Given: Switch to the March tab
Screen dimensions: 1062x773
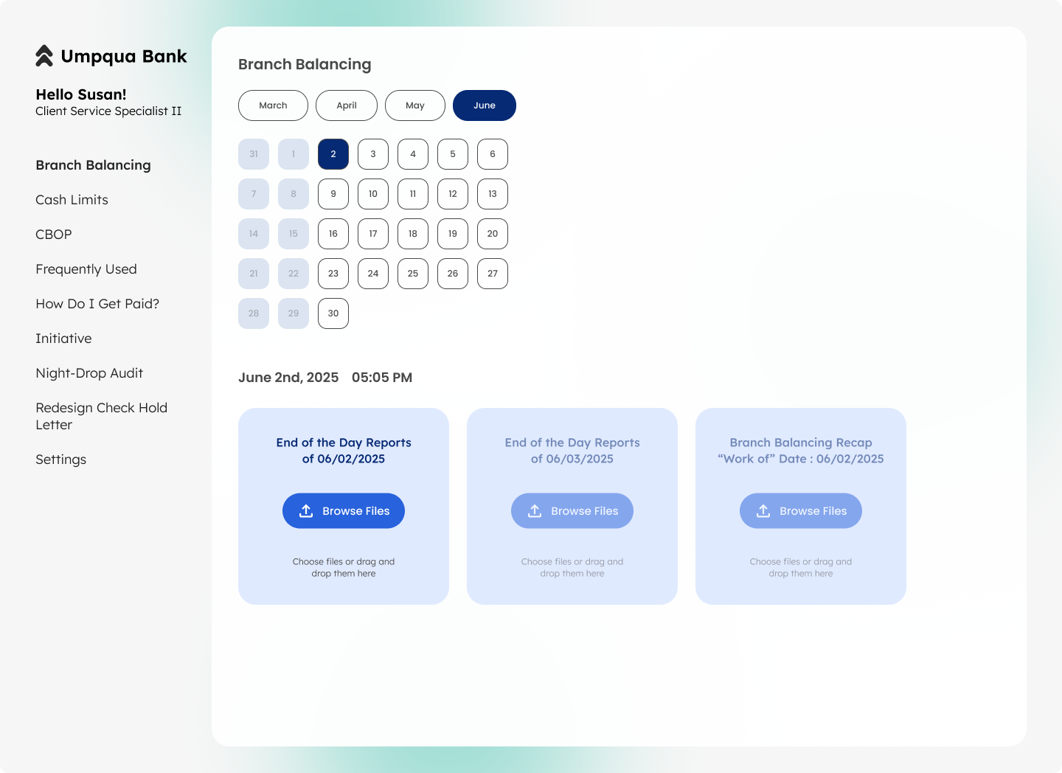Looking at the screenshot, I should [273, 105].
